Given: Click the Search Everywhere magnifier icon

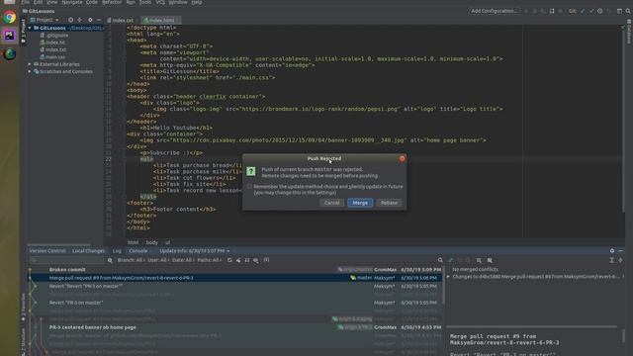Looking at the screenshot, I should pyautogui.click(x=628, y=11).
